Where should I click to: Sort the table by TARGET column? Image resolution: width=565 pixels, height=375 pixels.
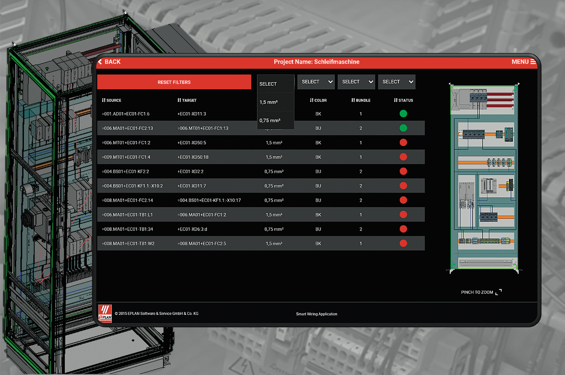[x=187, y=100]
